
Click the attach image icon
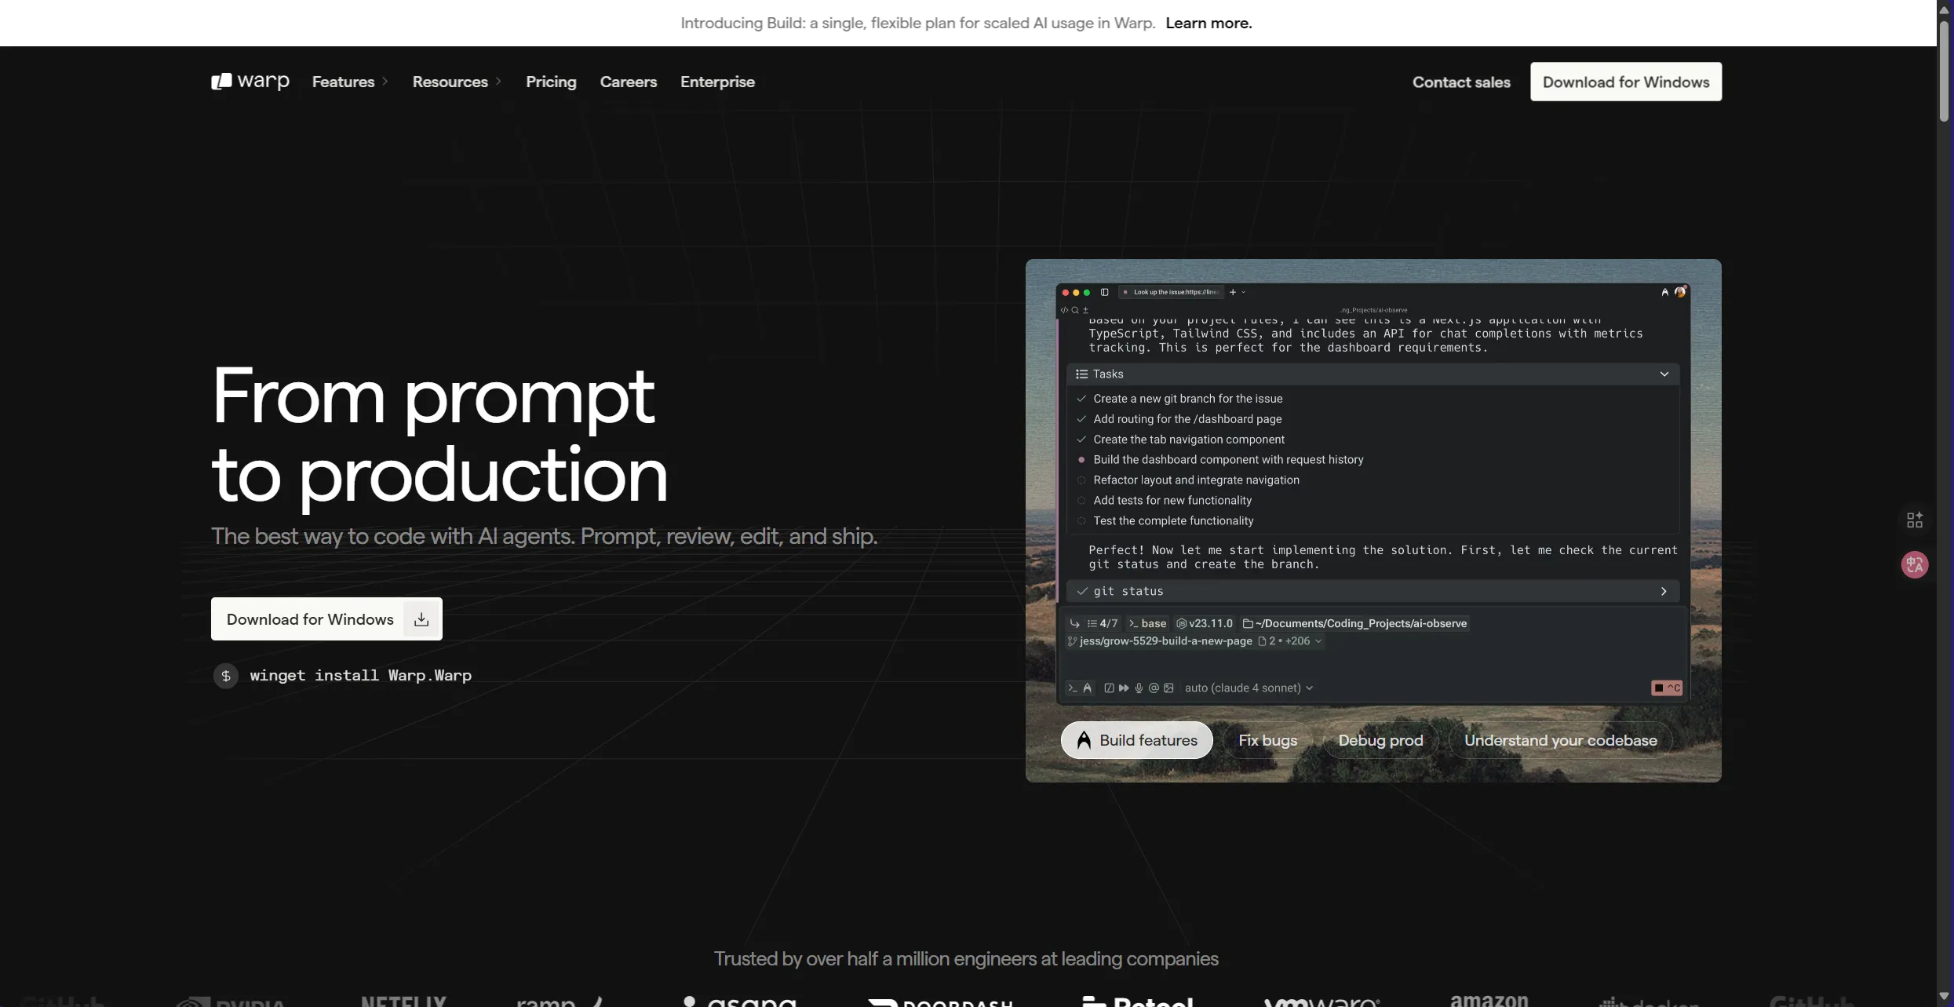pos(1168,688)
